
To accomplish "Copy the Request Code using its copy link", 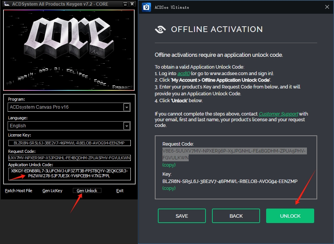I will pos(169,165).
